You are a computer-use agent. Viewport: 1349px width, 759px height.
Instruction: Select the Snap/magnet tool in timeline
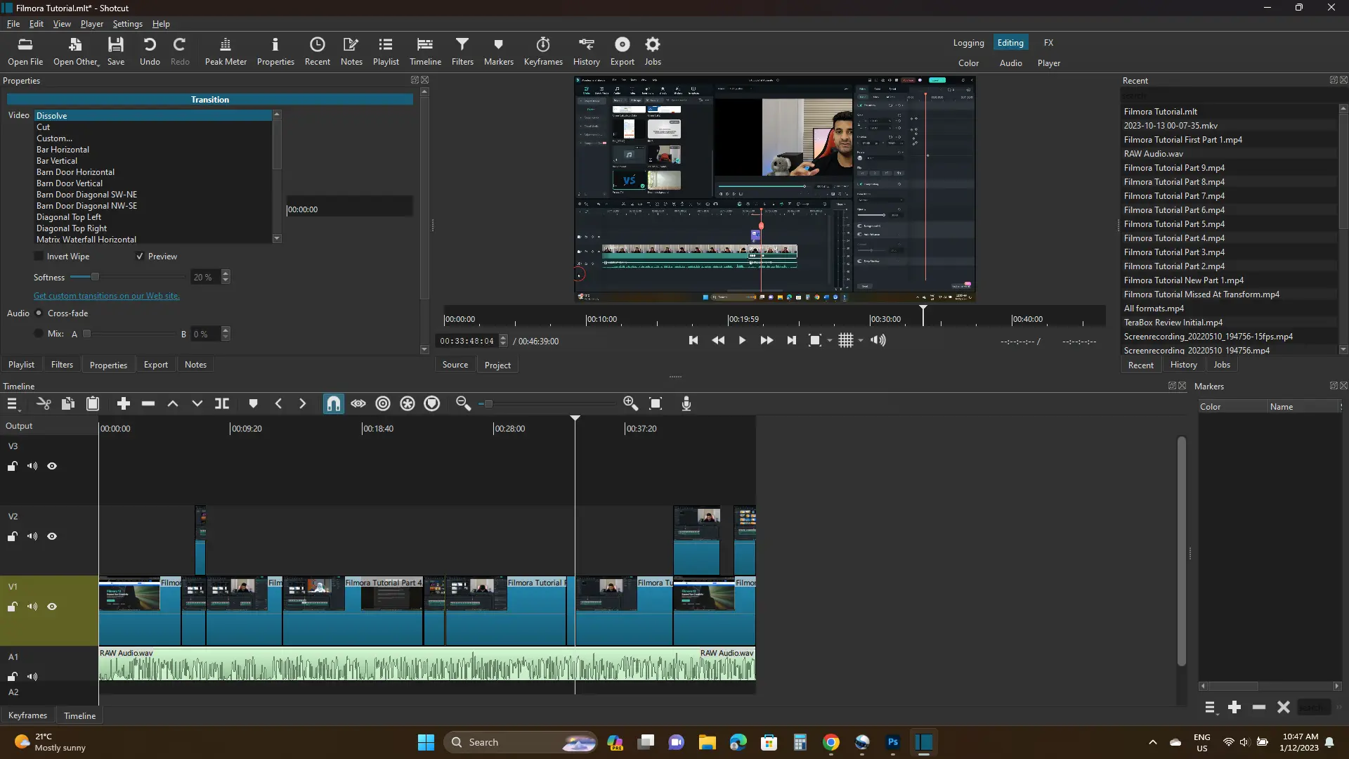(x=334, y=403)
